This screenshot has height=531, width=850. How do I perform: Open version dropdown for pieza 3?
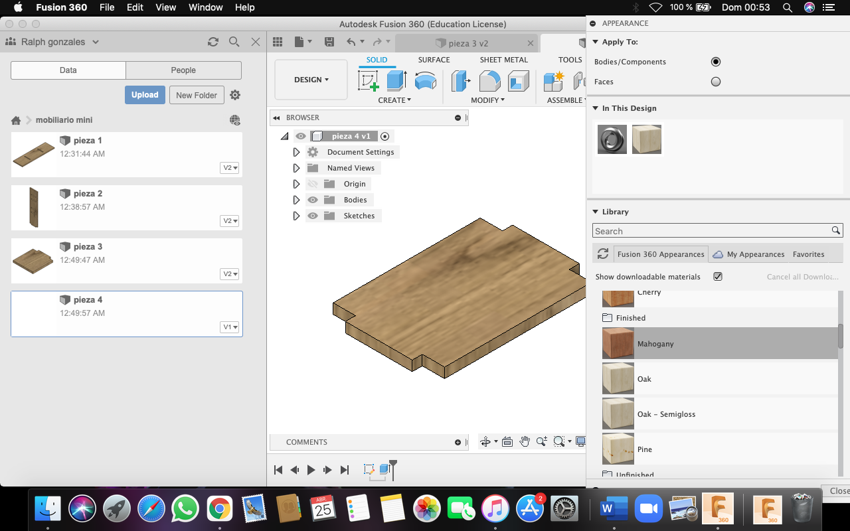point(230,274)
